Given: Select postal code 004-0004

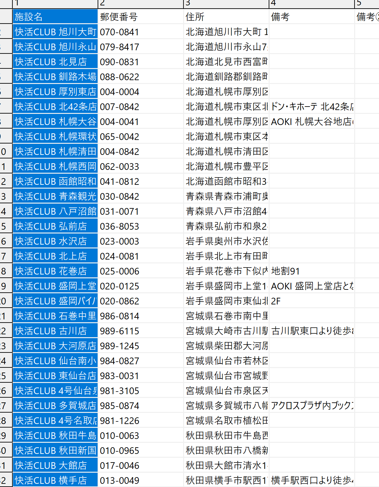Looking at the screenshot, I should click(141, 91).
